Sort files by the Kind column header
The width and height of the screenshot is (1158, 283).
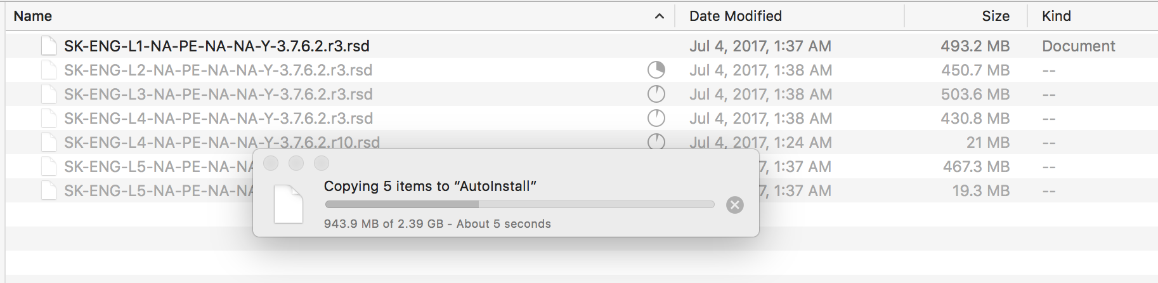pos(1057,16)
